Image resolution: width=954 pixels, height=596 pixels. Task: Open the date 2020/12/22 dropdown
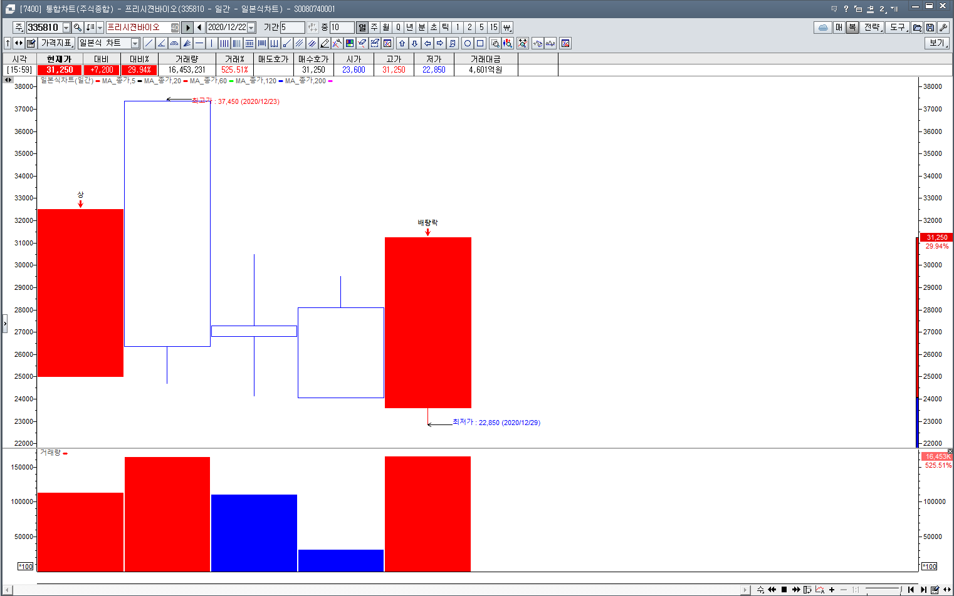click(x=251, y=28)
